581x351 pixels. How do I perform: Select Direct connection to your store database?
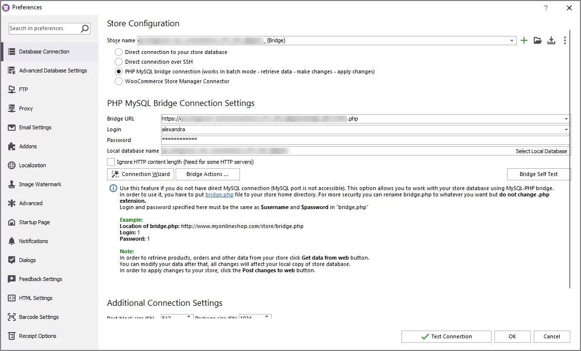click(x=119, y=52)
